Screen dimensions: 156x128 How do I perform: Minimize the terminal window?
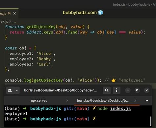point(128,90)
